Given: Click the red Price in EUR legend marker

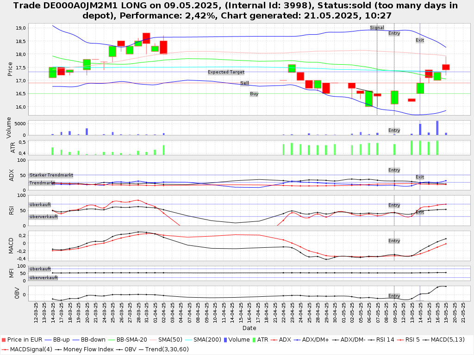Looking at the screenshot, I should [x=4, y=340].
